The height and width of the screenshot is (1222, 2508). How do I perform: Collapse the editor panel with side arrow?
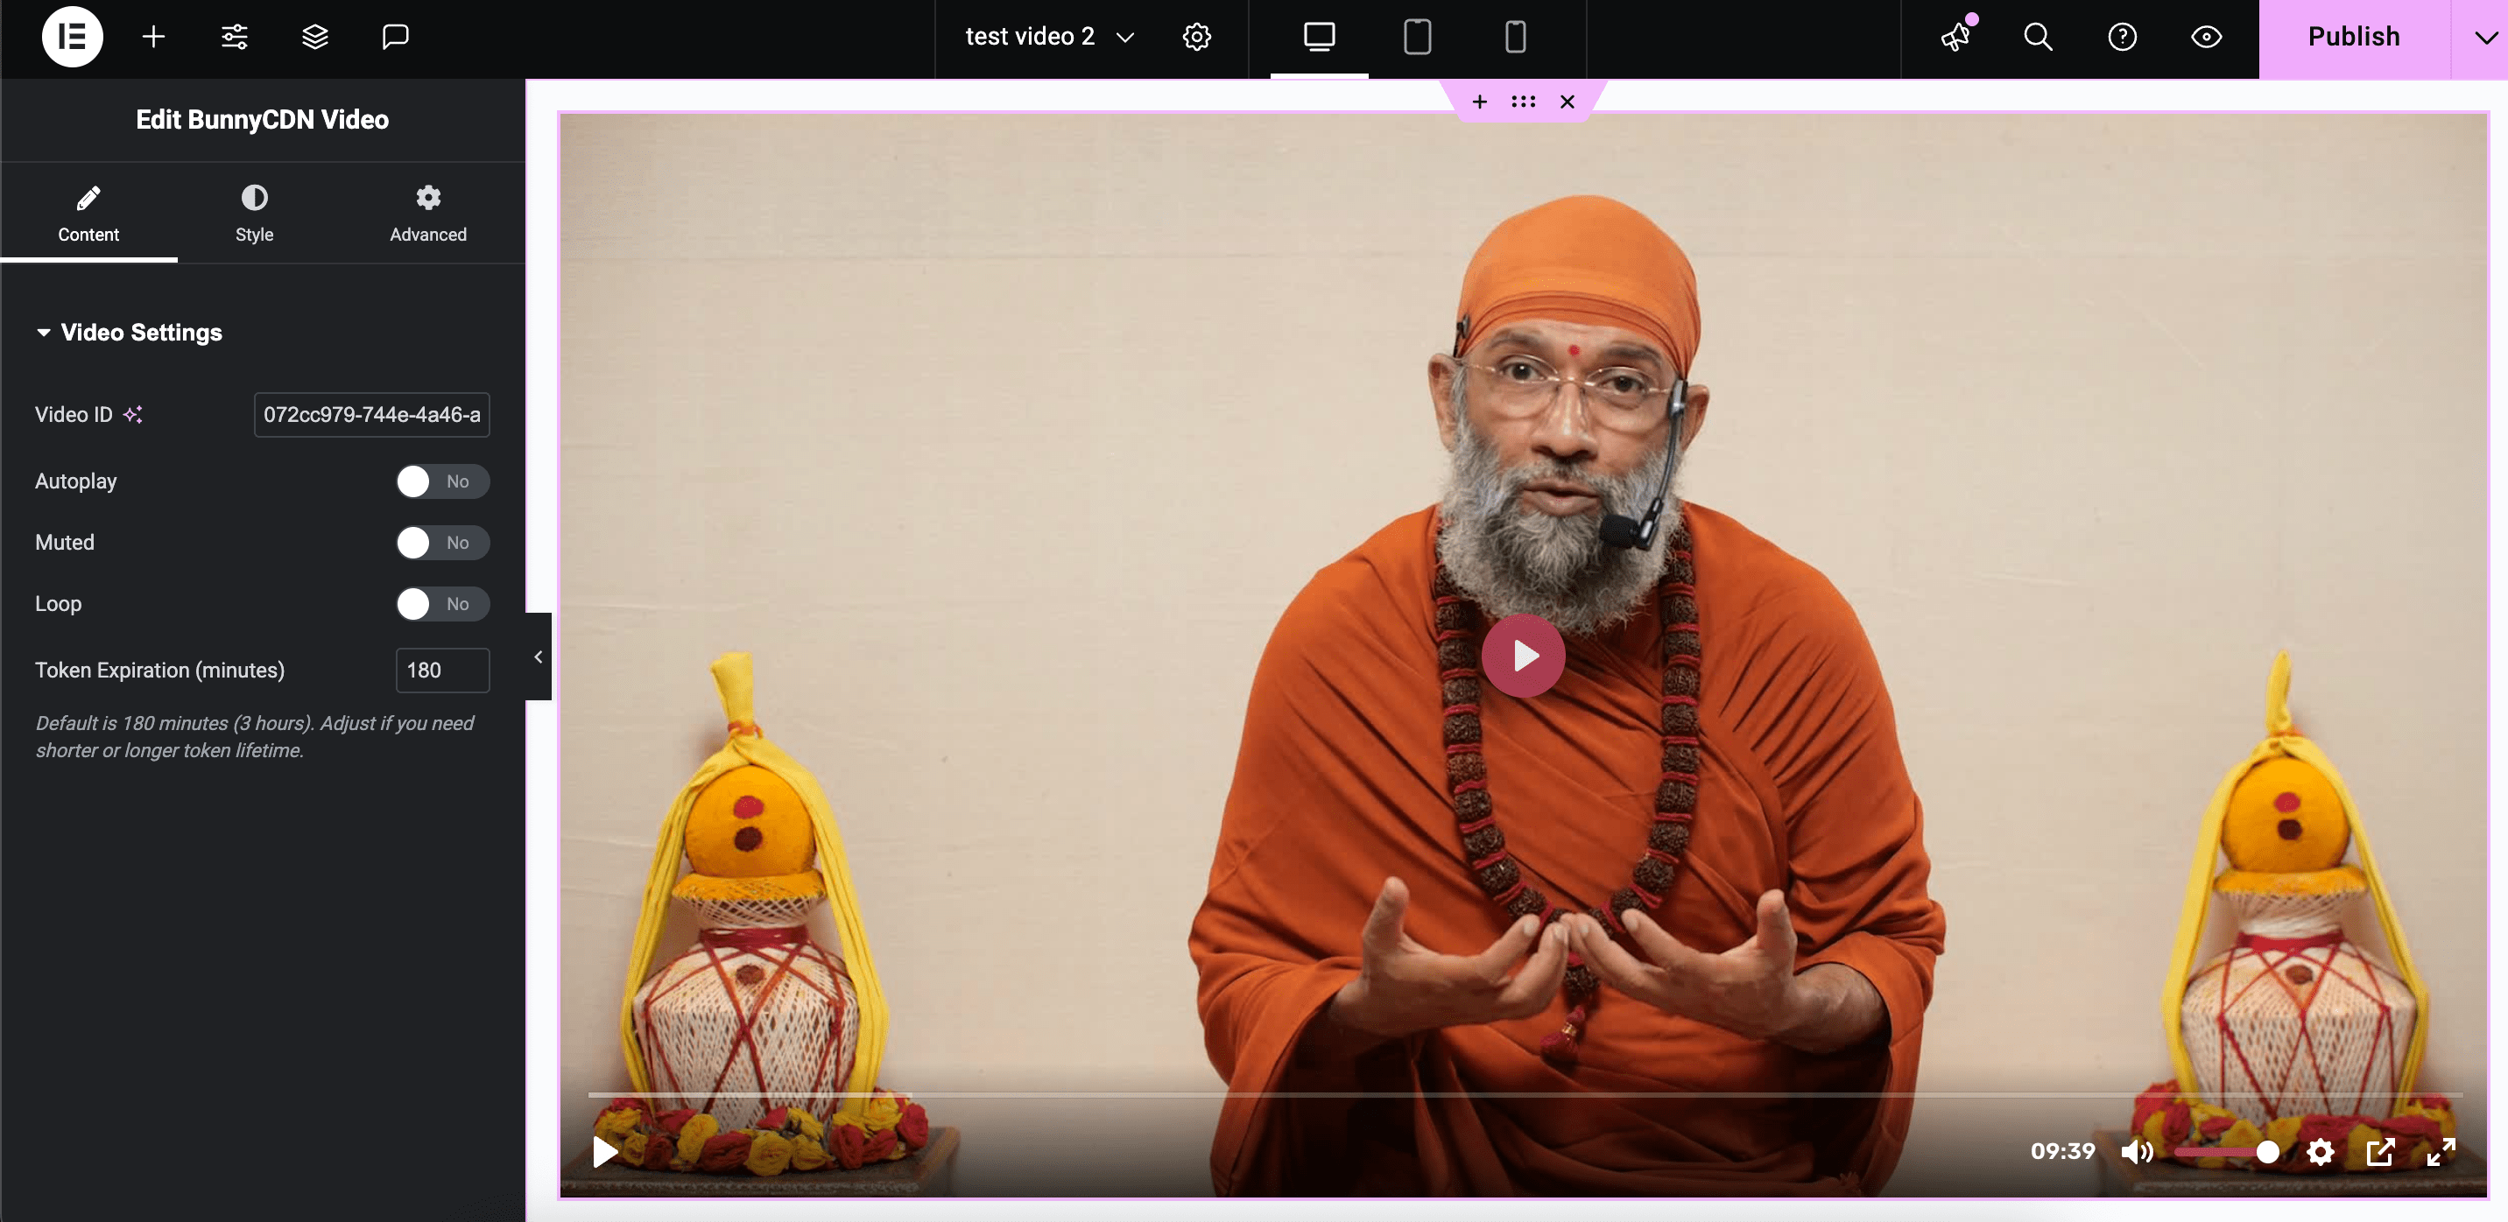tap(539, 657)
